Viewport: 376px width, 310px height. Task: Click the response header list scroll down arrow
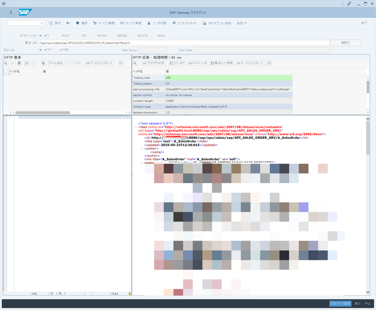[368, 112]
